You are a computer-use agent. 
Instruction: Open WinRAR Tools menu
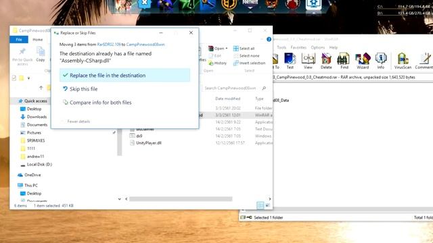click(281, 47)
